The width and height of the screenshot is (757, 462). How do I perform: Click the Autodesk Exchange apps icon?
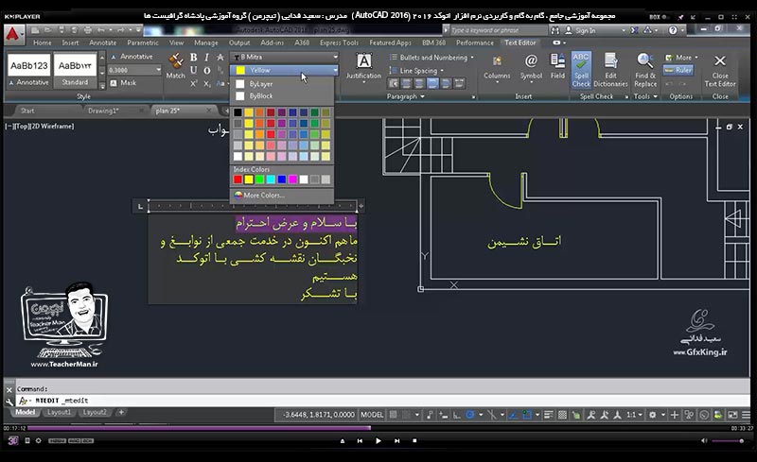coord(634,30)
